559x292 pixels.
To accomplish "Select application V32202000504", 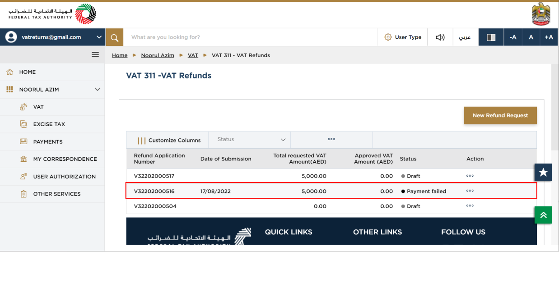I will (155, 206).
